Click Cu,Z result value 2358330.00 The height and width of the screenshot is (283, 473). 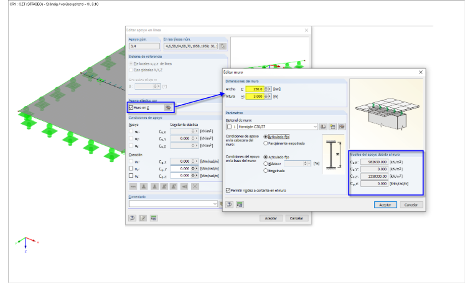(375, 176)
